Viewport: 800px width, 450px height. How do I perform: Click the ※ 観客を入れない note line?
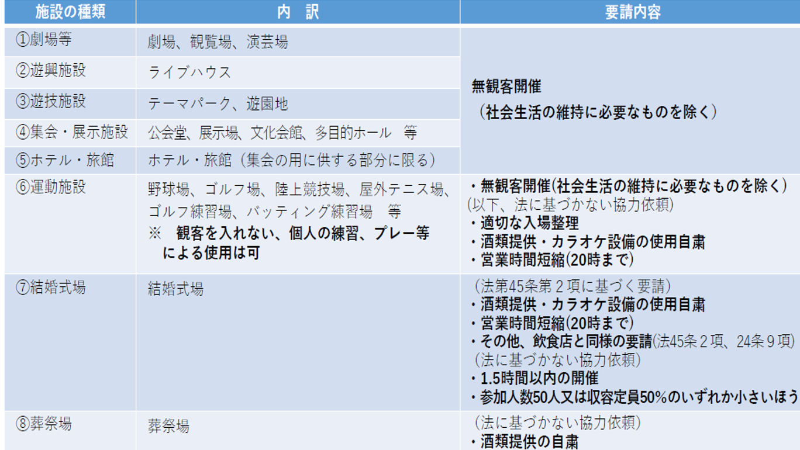(x=288, y=233)
